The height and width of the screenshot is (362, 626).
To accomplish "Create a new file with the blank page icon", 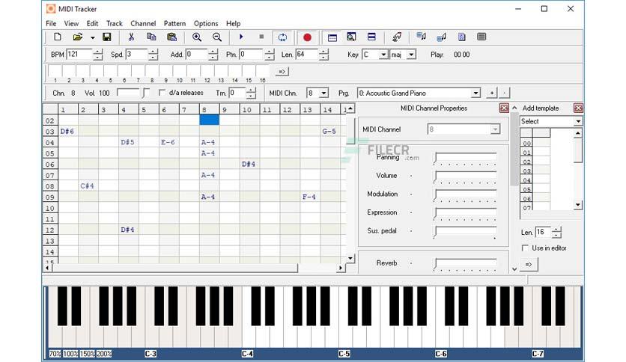I will pyautogui.click(x=58, y=37).
